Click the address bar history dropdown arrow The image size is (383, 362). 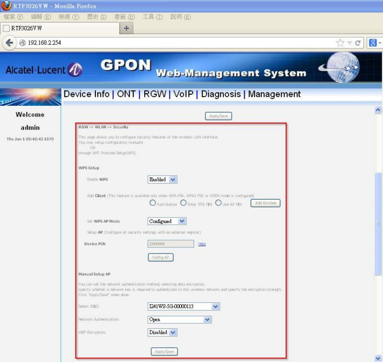click(349, 43)
